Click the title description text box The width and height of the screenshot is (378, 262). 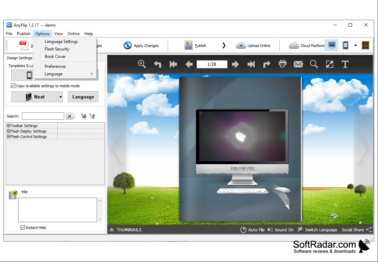click(57, 210)
